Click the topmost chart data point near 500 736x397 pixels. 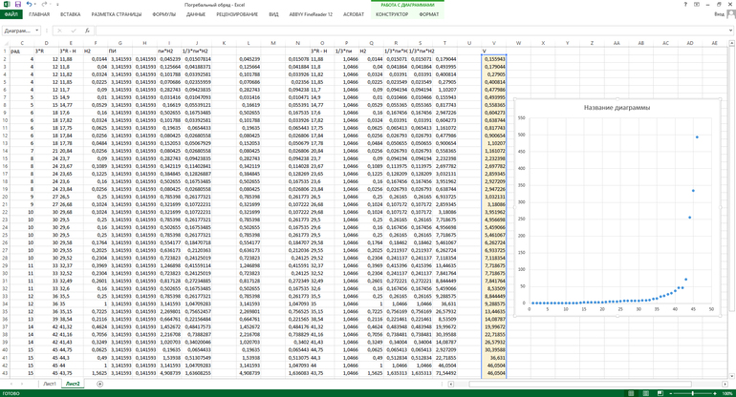point(697,137)
